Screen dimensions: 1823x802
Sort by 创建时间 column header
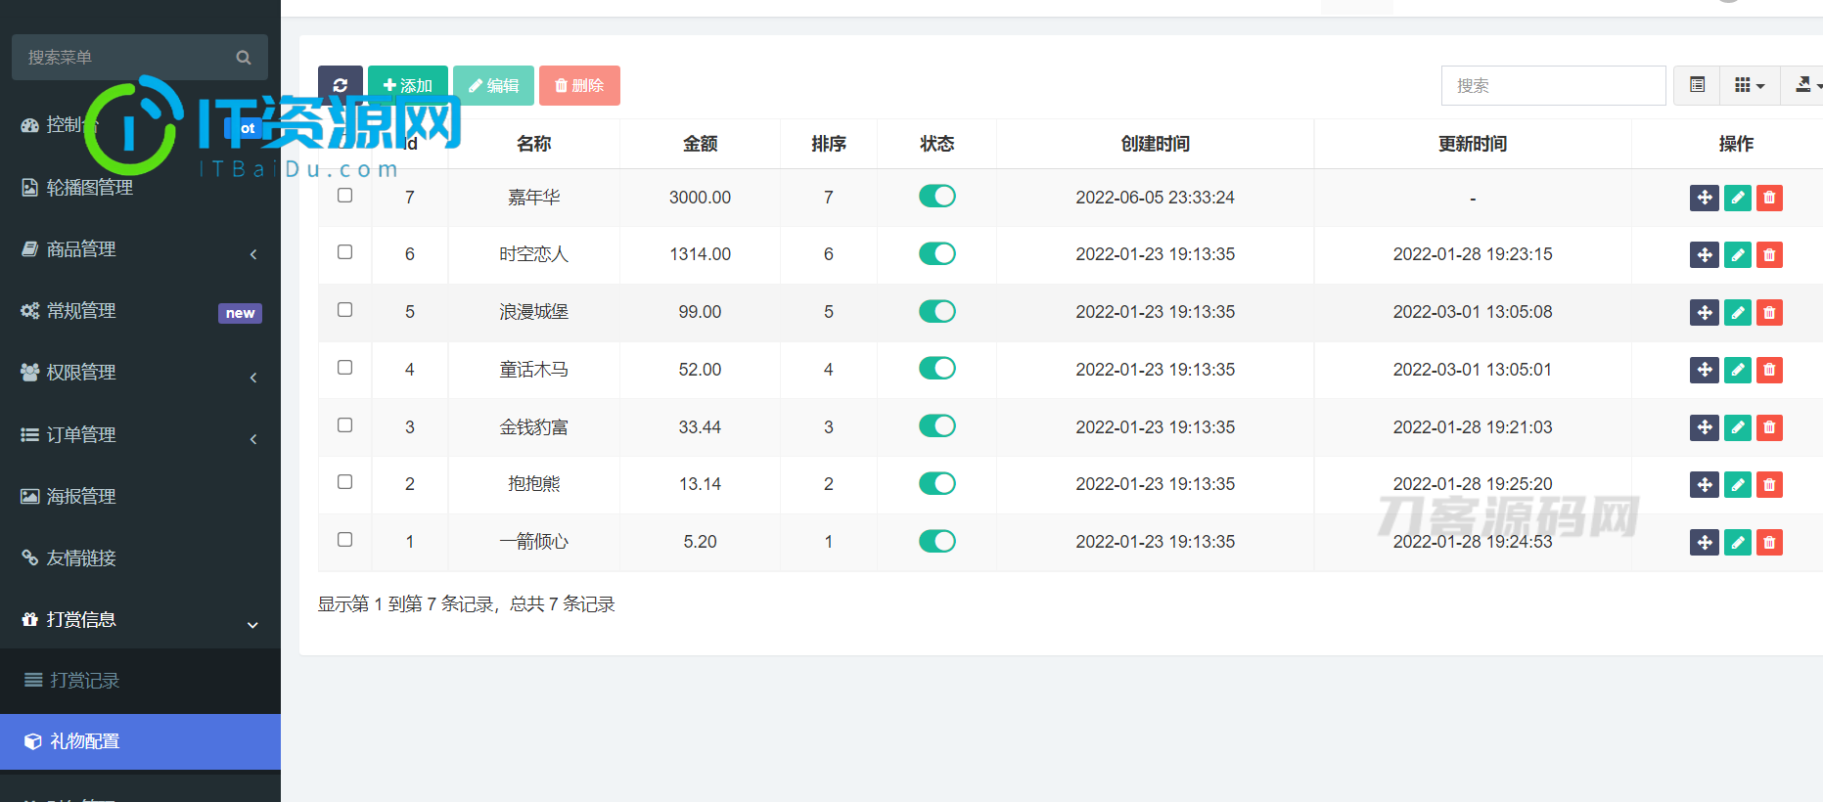pyautogui.click(x=1155, y=144)
